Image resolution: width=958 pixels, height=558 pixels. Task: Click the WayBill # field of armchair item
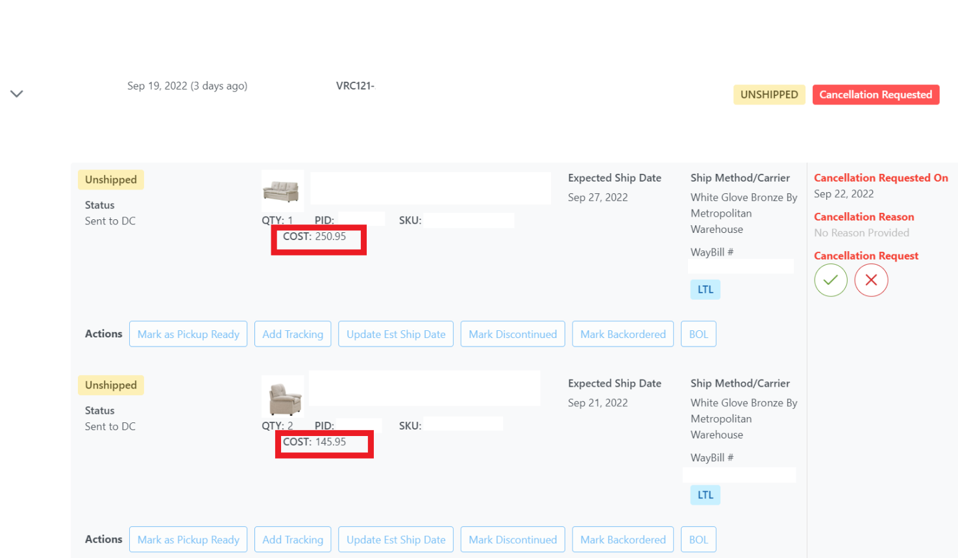[x=739, y=475]
